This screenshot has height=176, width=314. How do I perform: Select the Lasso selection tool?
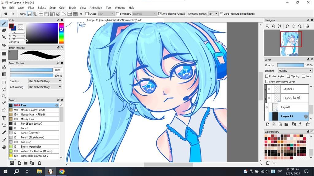coord(4,89)
